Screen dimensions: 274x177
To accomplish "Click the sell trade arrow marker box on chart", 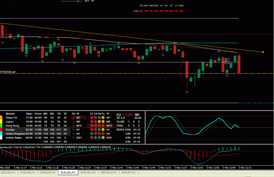I will click(227, 61).
